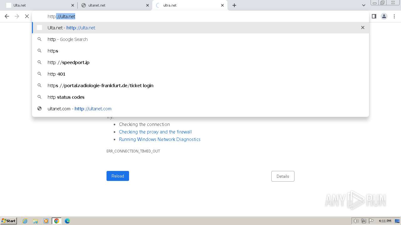Click the blue Reload button

(118, 176)
